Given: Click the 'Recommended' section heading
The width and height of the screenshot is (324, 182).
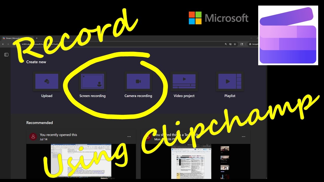Looking at the screenshot, I should [39, 123].
